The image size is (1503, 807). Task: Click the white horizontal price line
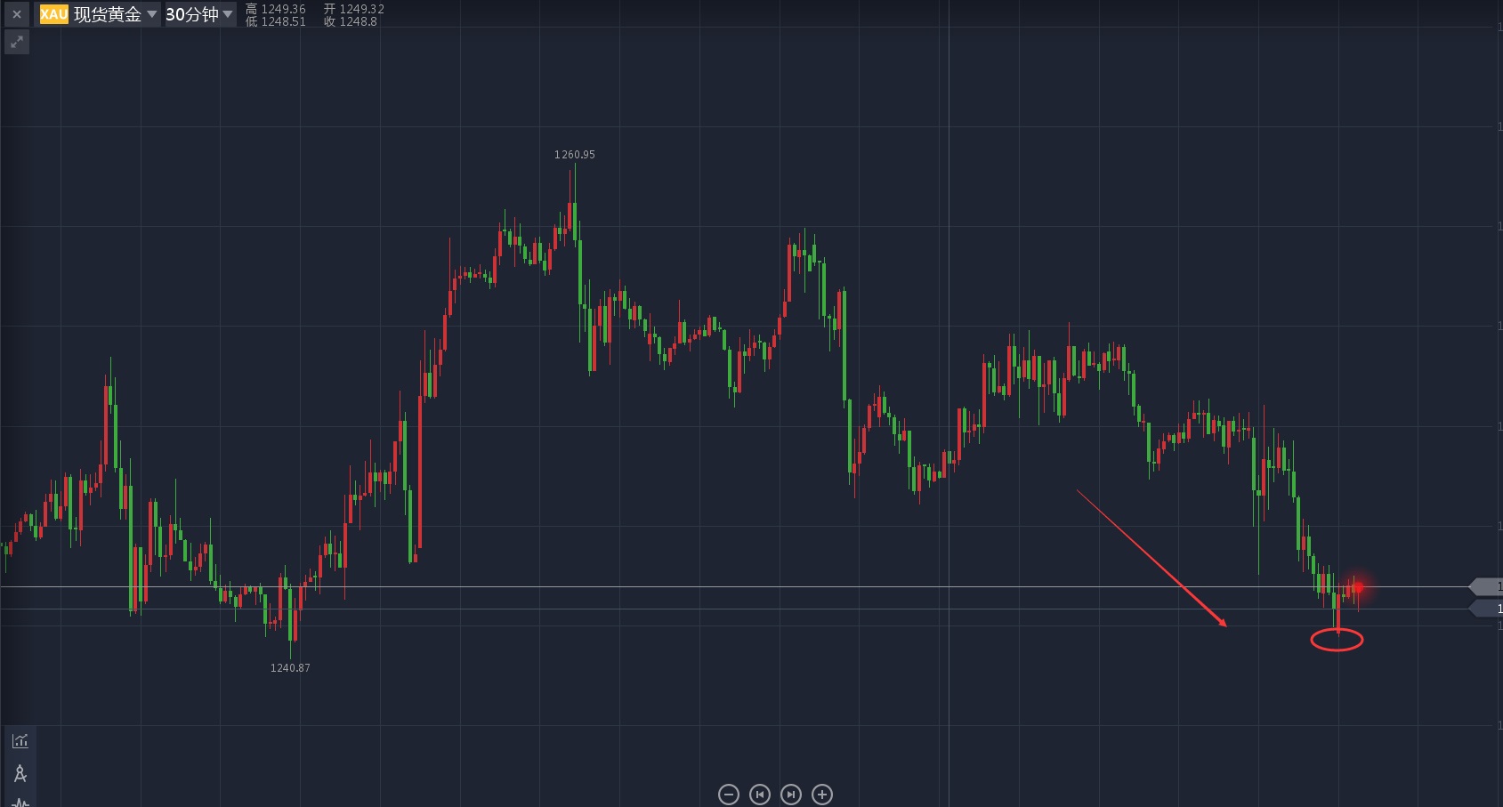coord(712,587)
